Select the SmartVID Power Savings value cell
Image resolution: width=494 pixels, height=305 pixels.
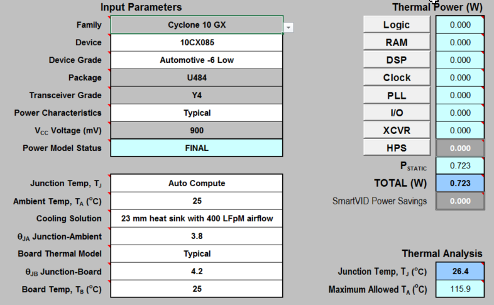tap(460, 201)
